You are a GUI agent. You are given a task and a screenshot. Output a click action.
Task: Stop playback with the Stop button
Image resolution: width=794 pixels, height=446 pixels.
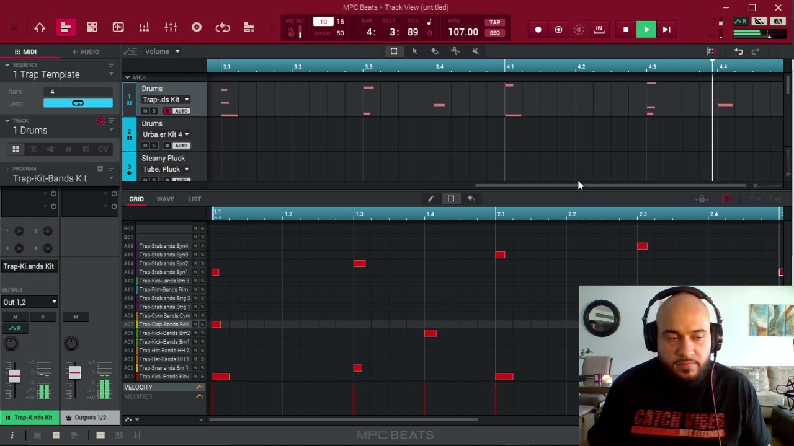point(626,30)
